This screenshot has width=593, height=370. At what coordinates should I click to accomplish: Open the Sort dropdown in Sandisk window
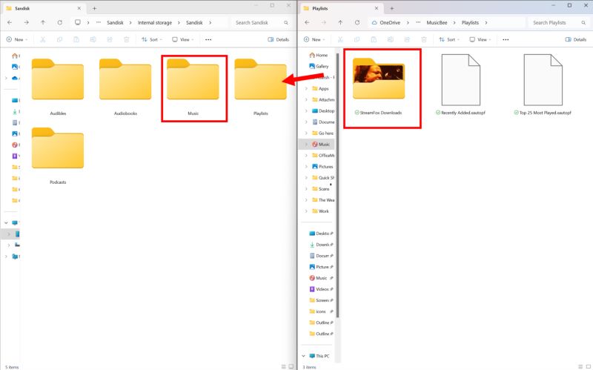point(152,39)
